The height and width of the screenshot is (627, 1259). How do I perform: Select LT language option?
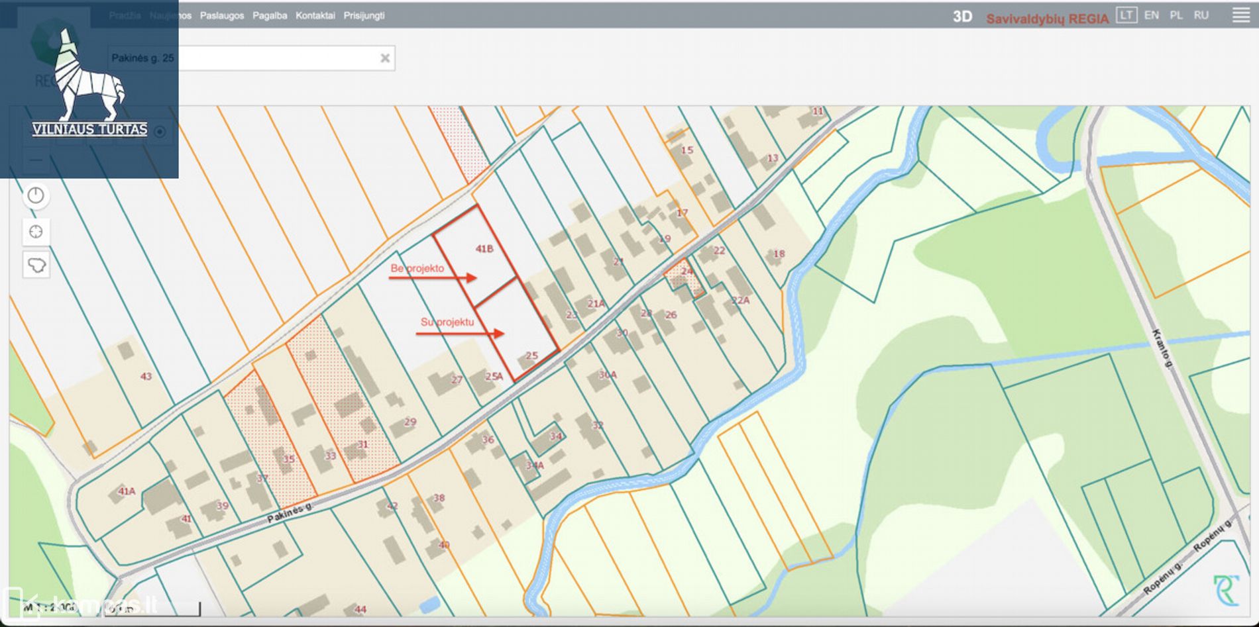[x=1126, y=15]
